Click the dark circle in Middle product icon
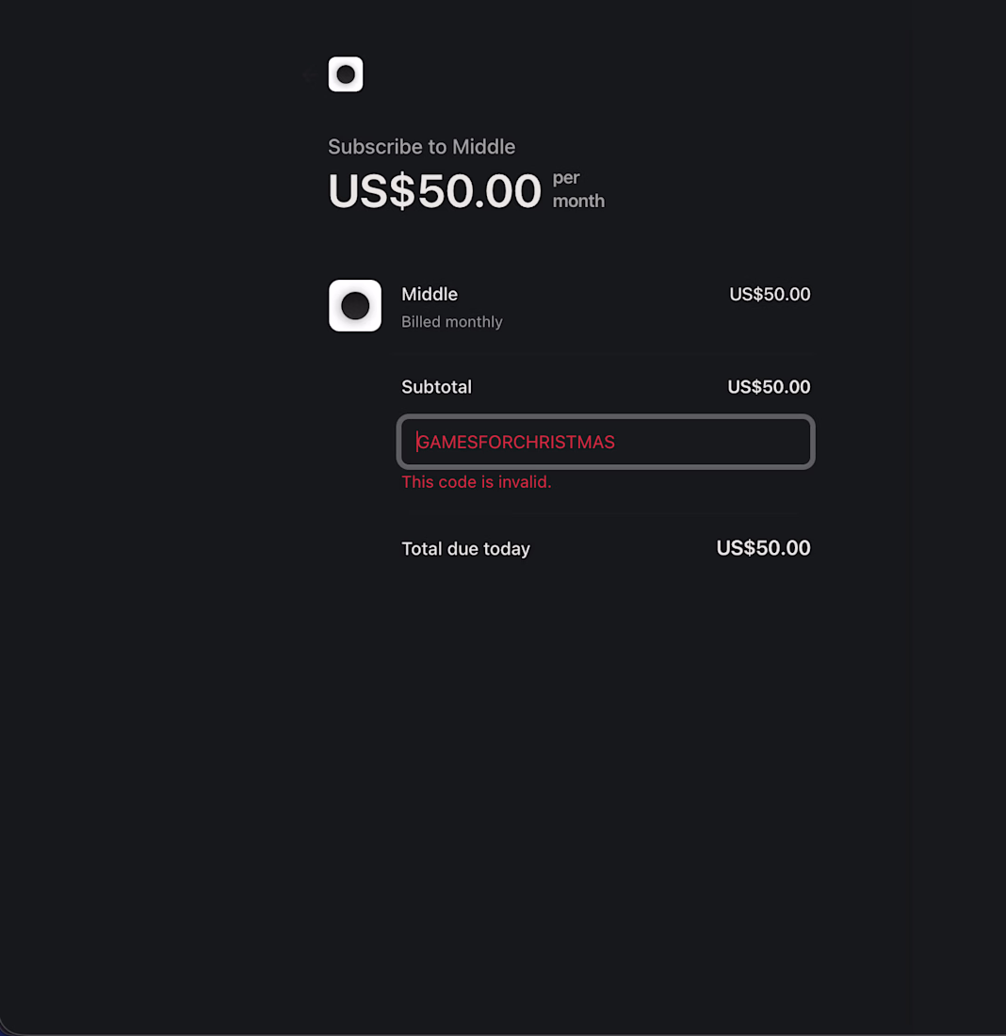Screen dimensions: 1006x1036 [x=355, y=306]
